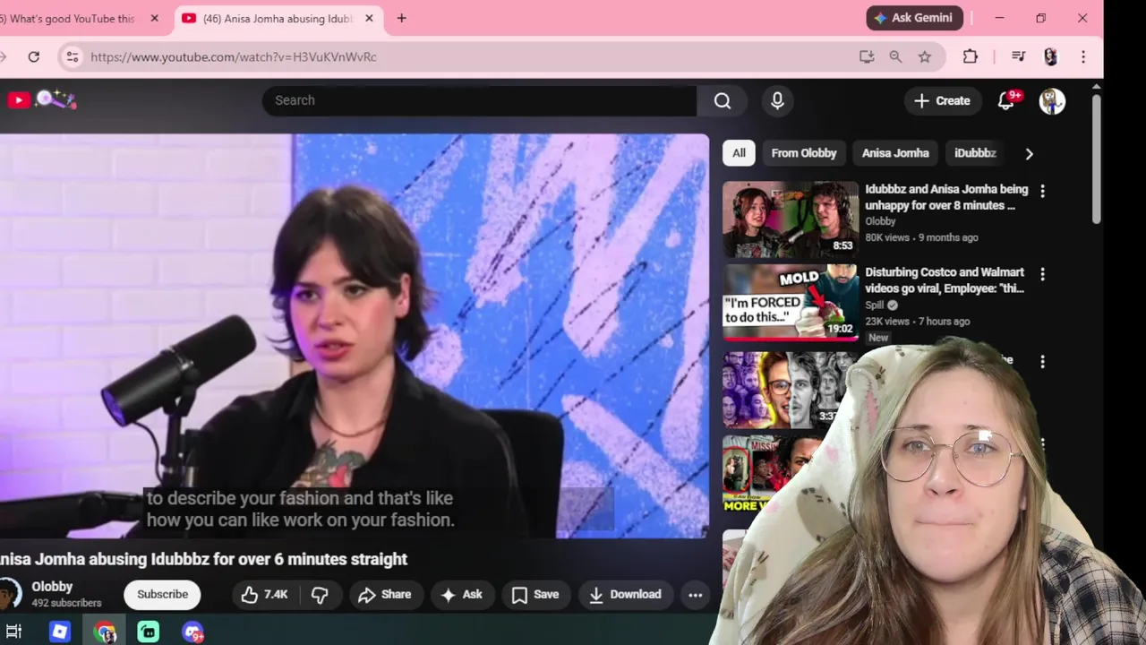This screenshot has width=1146, height=645.
Task: Open more actions ellipsis below video
Action: point(695,594)
